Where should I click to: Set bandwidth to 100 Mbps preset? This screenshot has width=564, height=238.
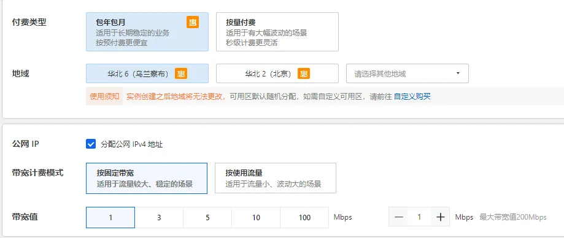[304, 217]
